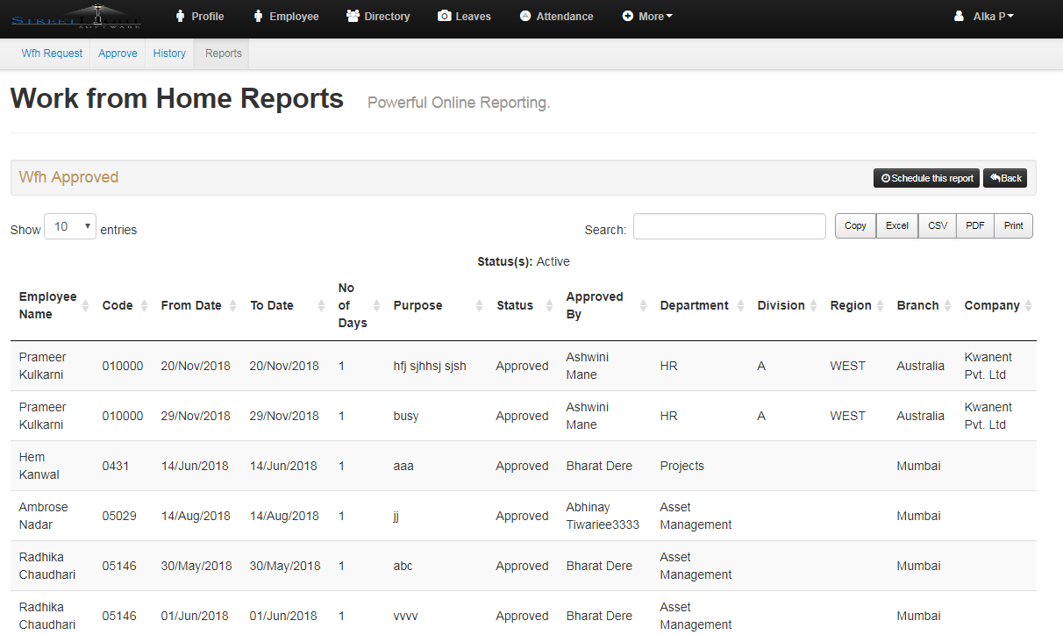Click inside the Search field
The image size is (1063, 635).
[x=729, y=226]
